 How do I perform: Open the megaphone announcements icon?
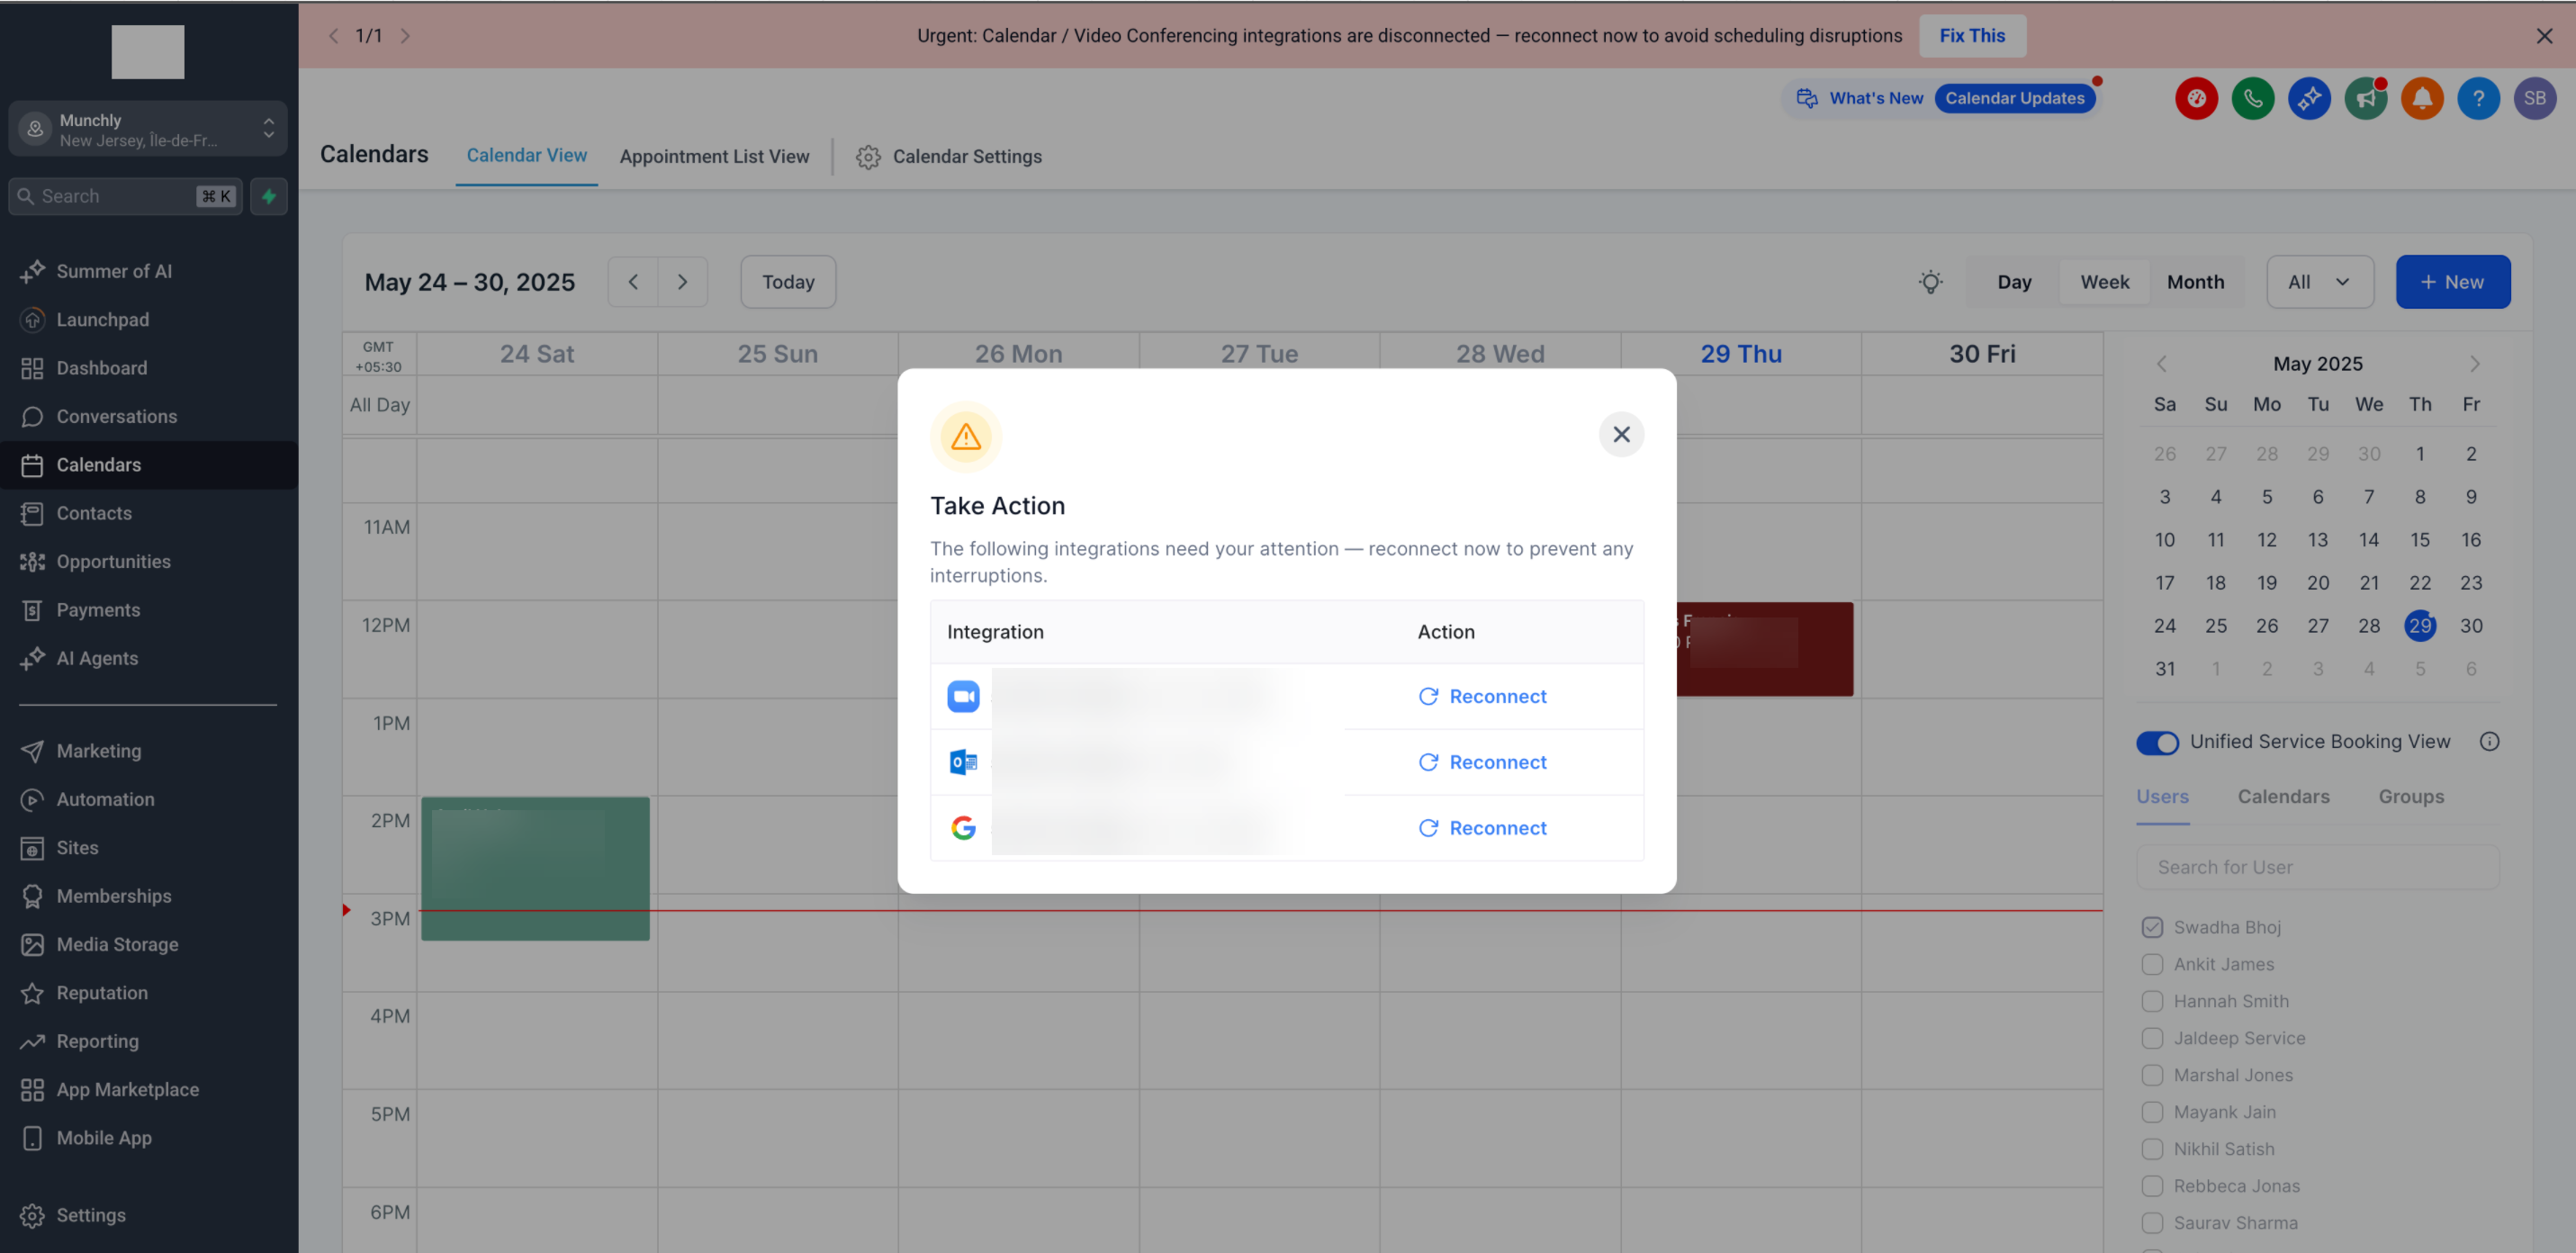pos(2365,98)
